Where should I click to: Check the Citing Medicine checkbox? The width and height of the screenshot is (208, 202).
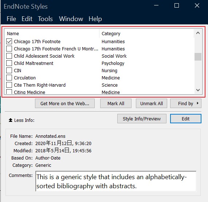point(9,92)
